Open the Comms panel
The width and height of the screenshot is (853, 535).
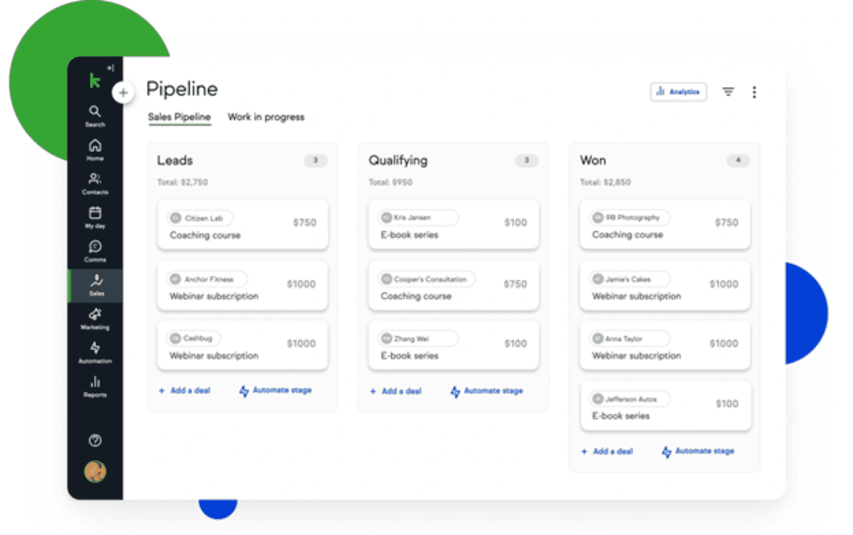[x=95, y=249]
